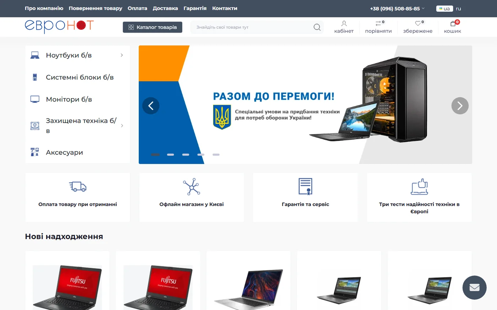497x310 pixels.
Task: Select the third banner slide indicator
Action: [x=186, y=154]
